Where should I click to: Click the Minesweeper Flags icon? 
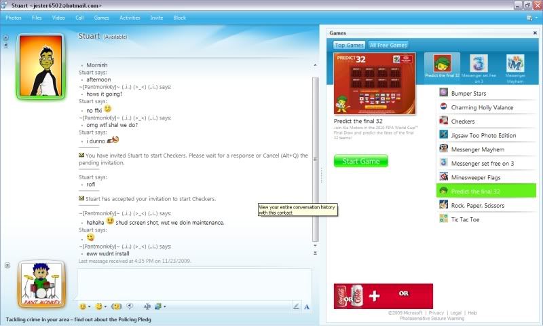pyautogui.click(x=444, y=177)
